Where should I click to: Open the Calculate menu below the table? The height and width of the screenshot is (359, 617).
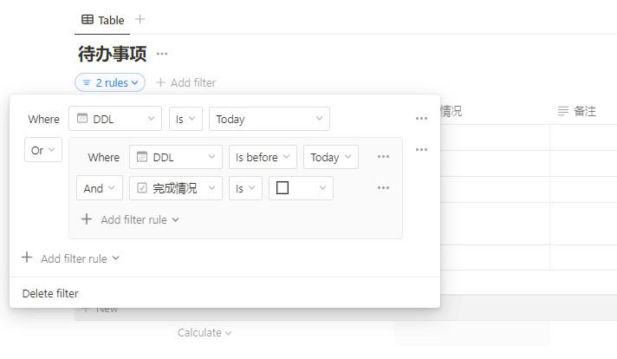(205, 332)
